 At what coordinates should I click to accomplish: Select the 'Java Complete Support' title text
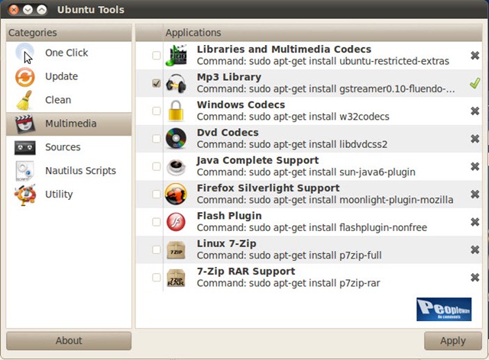257,160
